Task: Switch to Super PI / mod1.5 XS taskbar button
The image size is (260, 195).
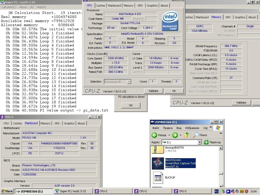Action: [x=73, y=191]
